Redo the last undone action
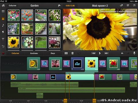This screenshot has height=103, width=138. [128, 54]
